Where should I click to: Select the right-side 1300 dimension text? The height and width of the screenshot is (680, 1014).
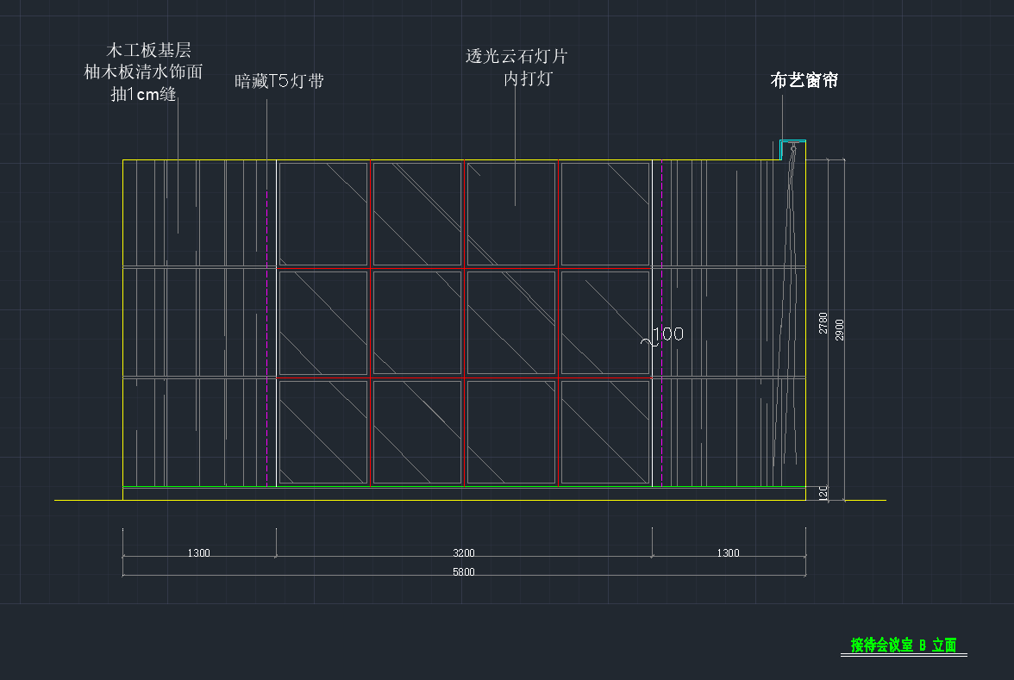tap(728, 553)
